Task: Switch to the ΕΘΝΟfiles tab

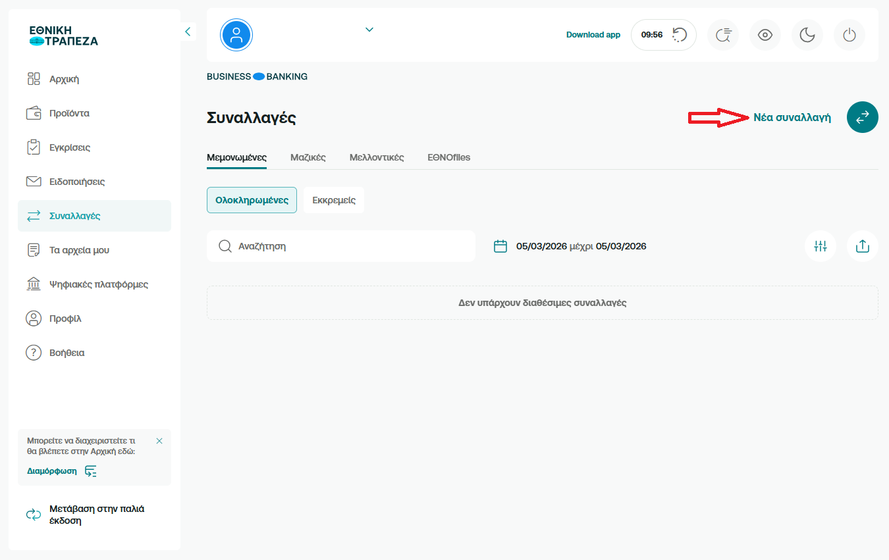Action: (448, 157)
